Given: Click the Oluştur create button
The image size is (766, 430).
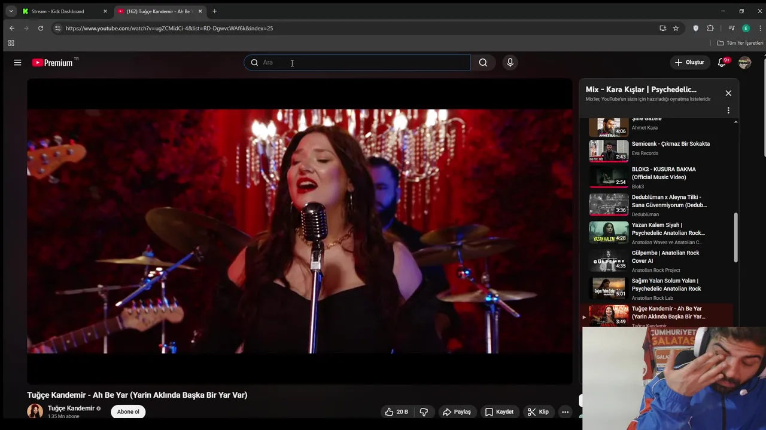Looking at the screenshot, I should tap(689, 62).
